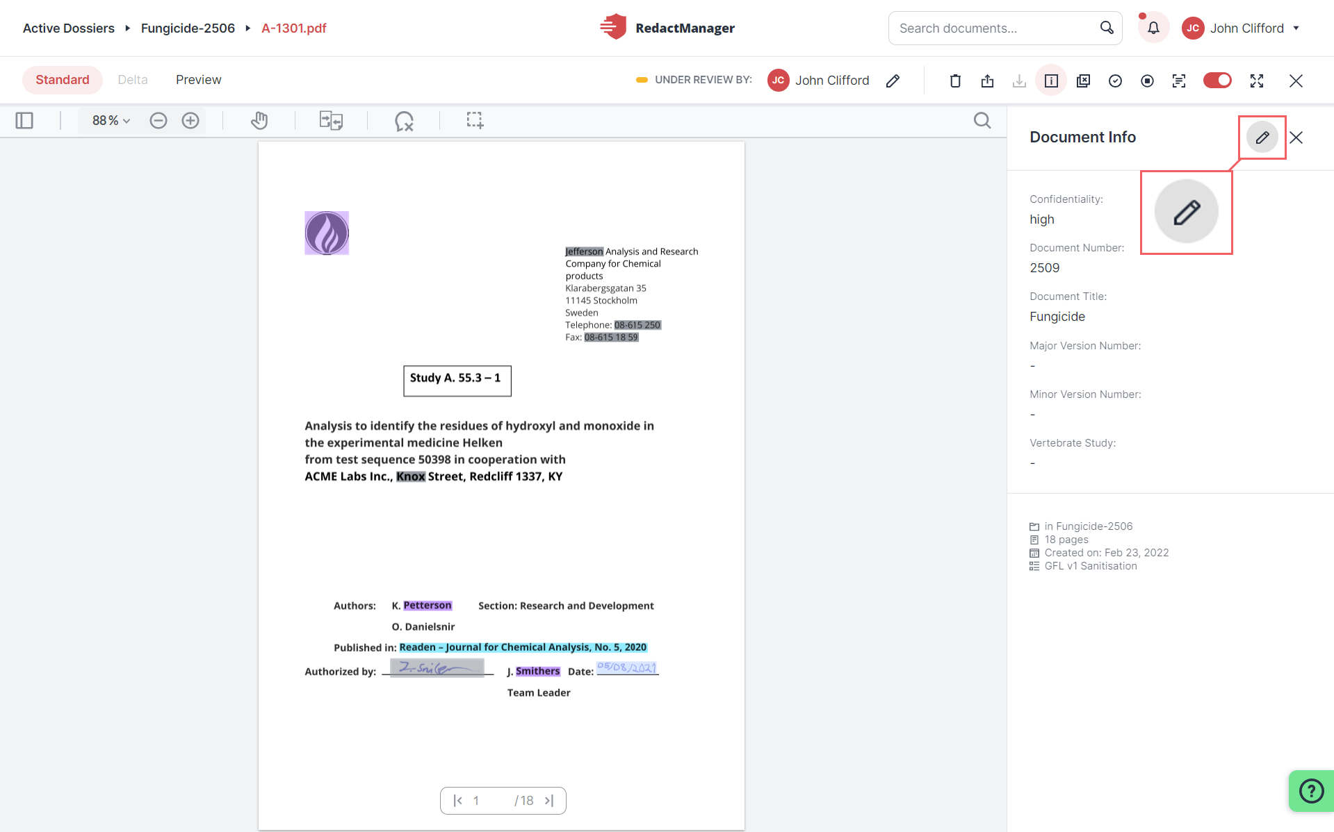The height and width of the screenshot is (832, 1334).
Task: Click the handwritten date annotation
Action: pyautogui.click(x=627, y=667)
